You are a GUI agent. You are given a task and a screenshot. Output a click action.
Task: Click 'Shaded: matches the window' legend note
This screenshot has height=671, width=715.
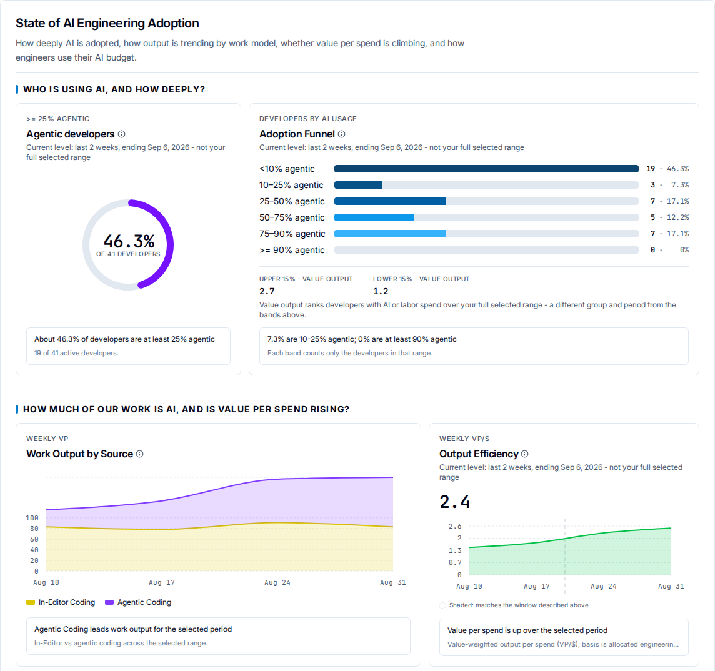(514, 605)
